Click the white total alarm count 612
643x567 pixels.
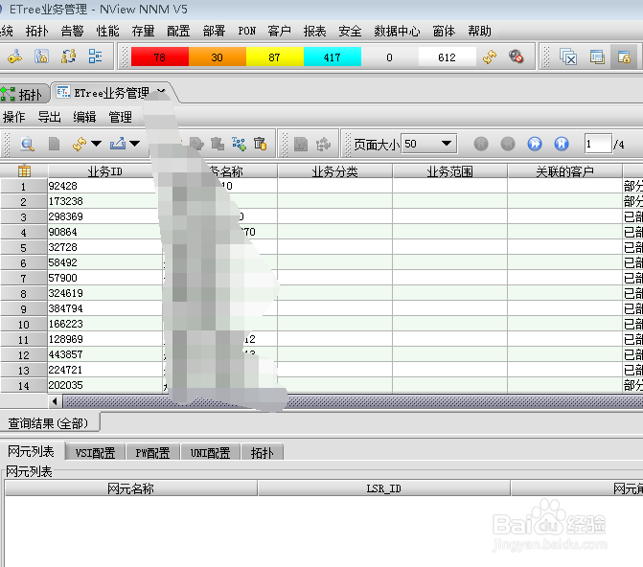[447, 57]
